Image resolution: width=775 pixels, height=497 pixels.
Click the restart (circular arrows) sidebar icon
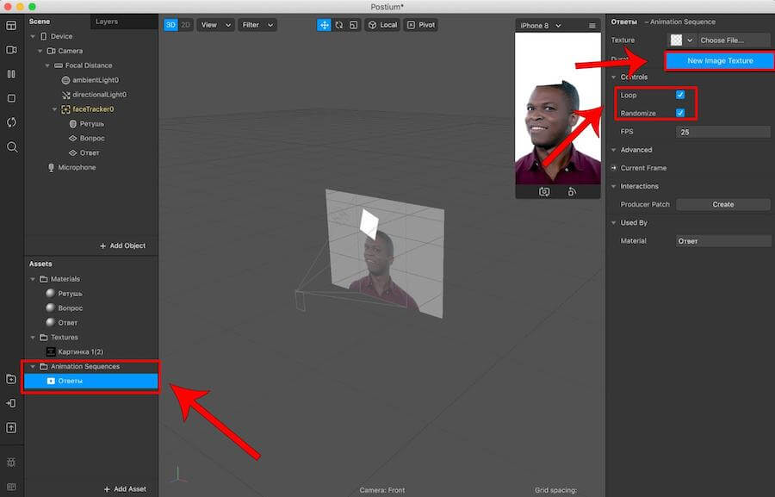(x=11, y=122)
